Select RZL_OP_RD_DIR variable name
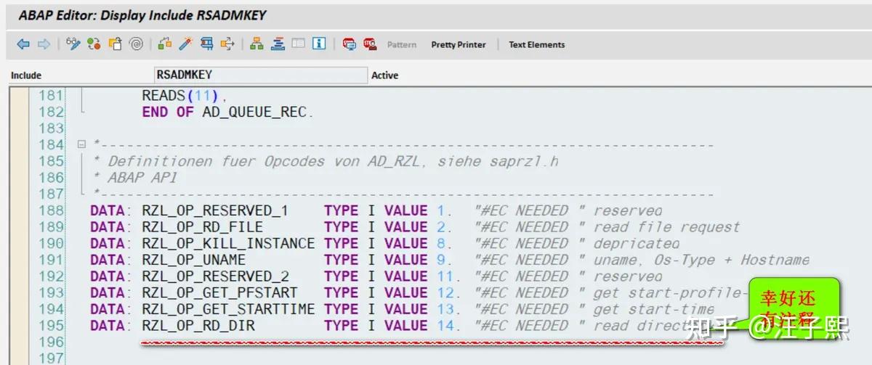Viewport: 872px width, 365px height. [x=198, y=326]
